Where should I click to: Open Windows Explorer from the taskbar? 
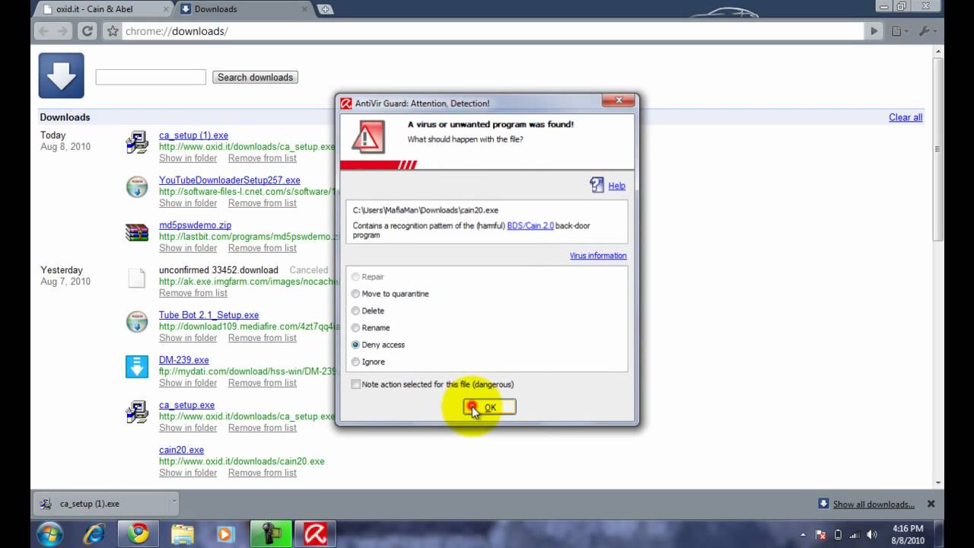(183, 534)
